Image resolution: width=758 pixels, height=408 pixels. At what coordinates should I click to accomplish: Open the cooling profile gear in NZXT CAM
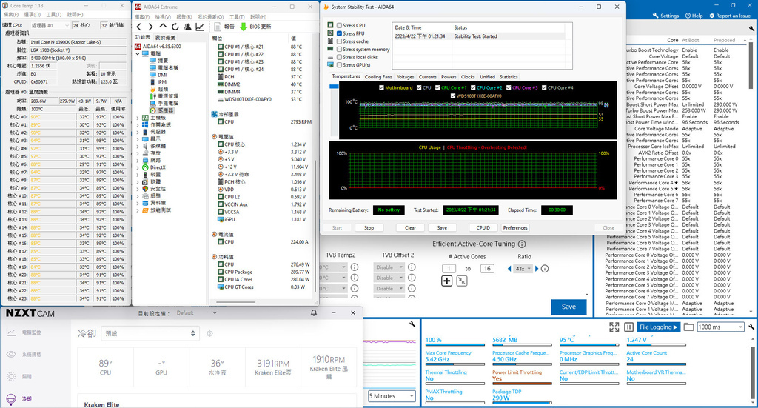(209, 333)
